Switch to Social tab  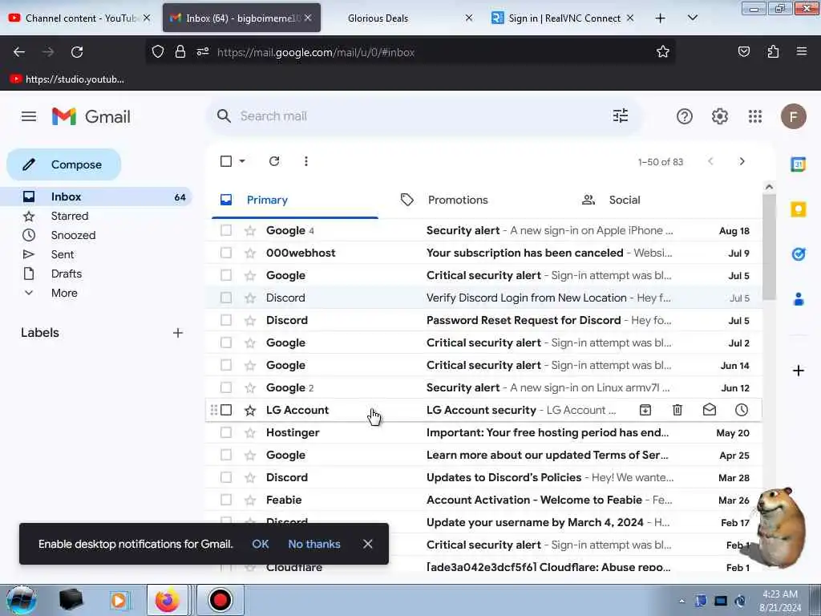(x=624, y=200)
